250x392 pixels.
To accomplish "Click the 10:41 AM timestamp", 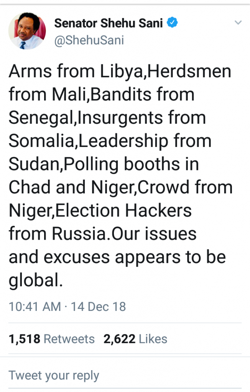I will [x=35, y=307].
